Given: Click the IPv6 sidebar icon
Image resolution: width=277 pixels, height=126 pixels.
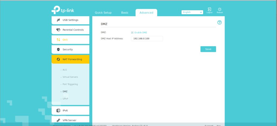Looking at the screenshot, I should coord(58,110).
